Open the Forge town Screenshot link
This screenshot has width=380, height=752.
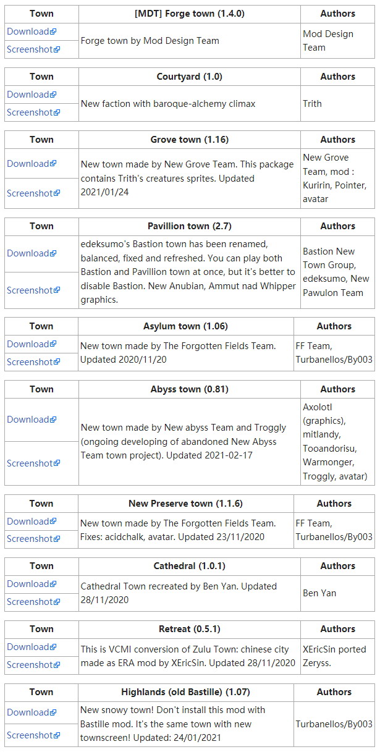(x=30, y=49)
